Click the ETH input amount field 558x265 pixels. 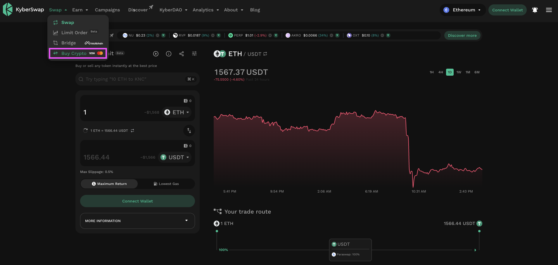pyautogui.click(x=113, y=112)
